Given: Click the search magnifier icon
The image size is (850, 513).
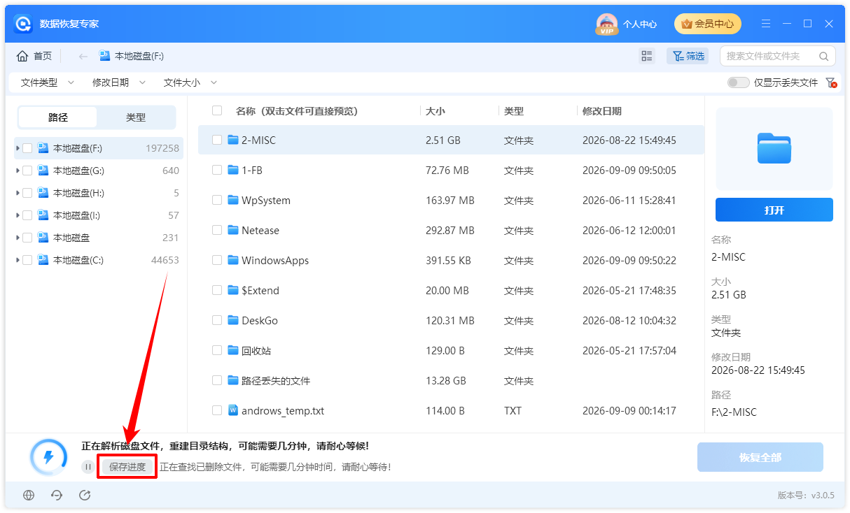Looking at the screenshot, I should tap(824, 56).
